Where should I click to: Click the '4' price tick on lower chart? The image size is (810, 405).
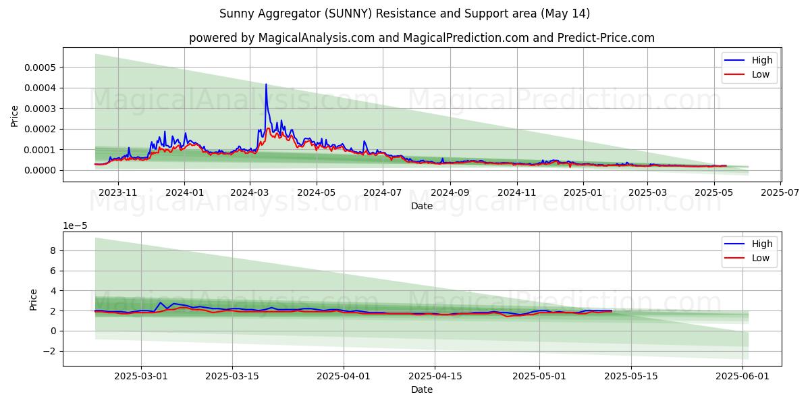click(x=55, y=291)
